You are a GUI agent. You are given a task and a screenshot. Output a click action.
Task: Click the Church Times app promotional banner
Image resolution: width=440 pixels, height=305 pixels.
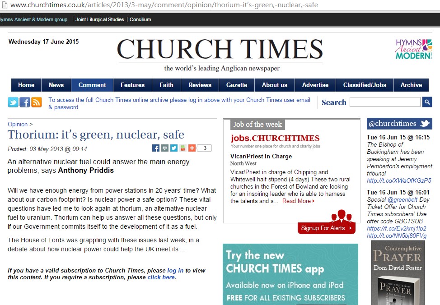tap(290, 274)
